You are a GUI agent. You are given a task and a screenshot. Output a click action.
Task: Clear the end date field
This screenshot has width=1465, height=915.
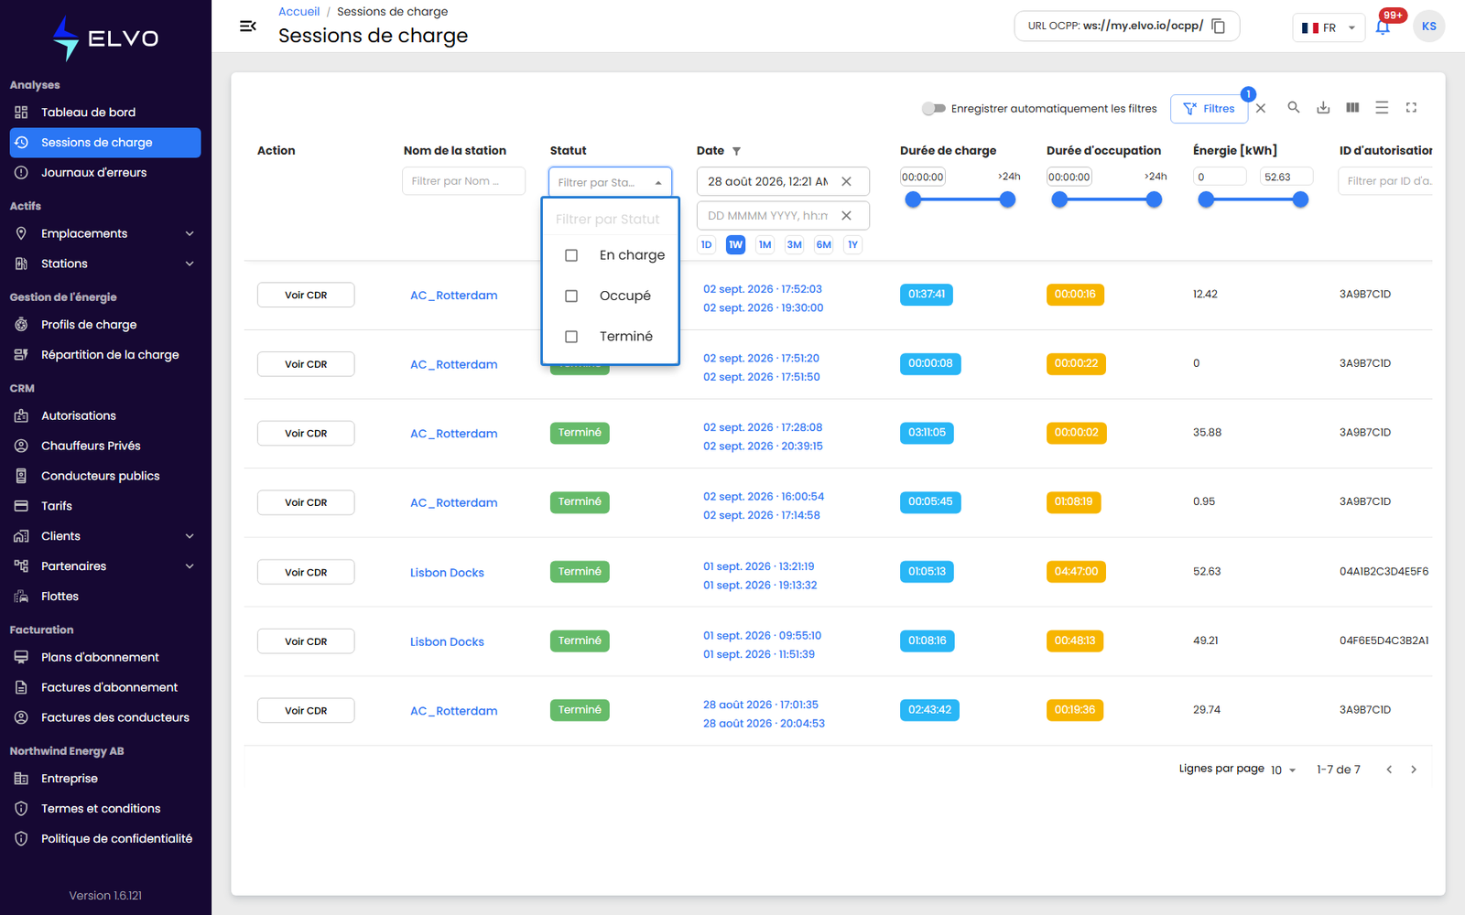[847, 216]
